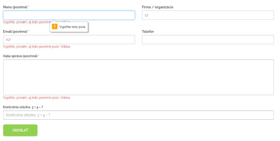Click inside the Vaša správa message textarea

[138, 77]
